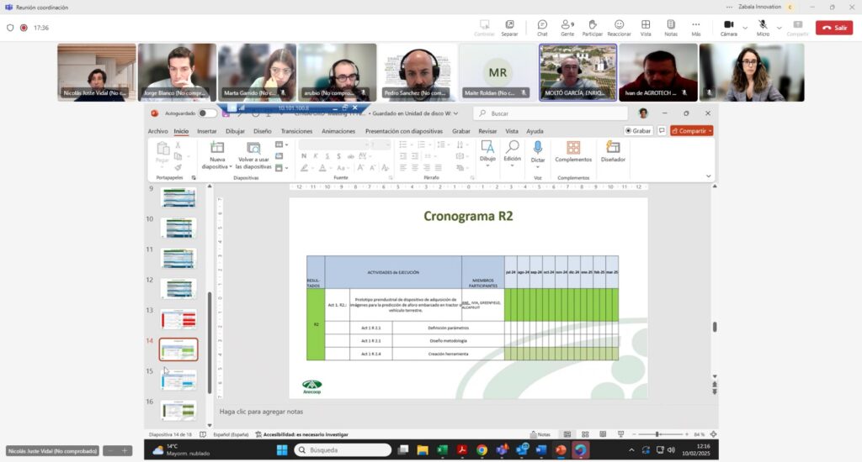Open Google Chrome from the taskbar
Screen dimensions: 862x462
coord(482,450)
